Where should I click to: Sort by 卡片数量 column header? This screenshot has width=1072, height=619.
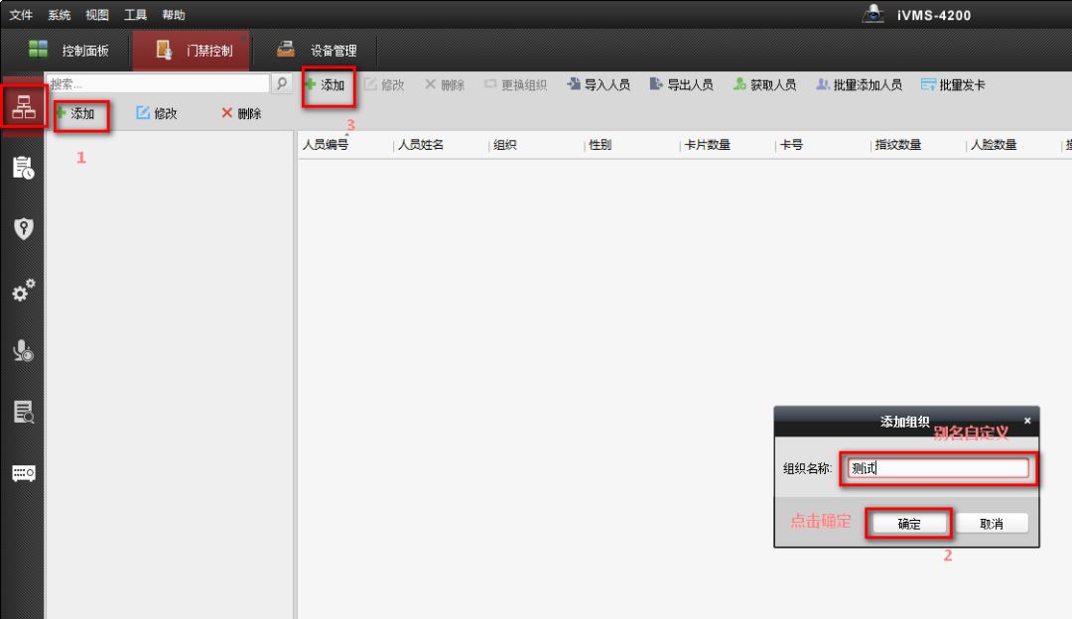707,145
